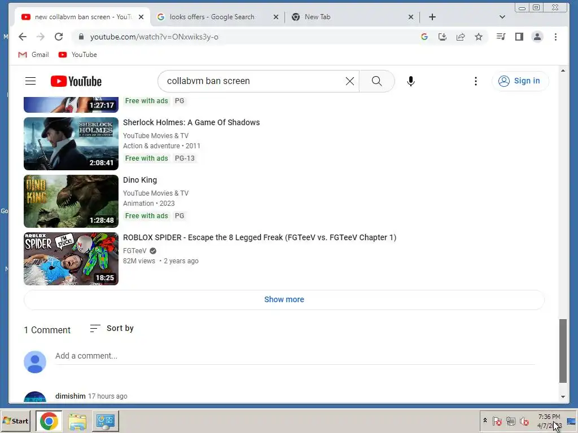The image size is (578, 433).
Task: Toggle the Chrome side panel
Action: pyautogui.click(x=519, y=37)
